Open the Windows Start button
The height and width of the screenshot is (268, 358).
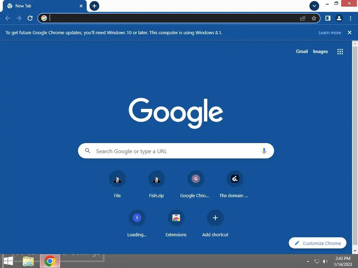[8, 261]
